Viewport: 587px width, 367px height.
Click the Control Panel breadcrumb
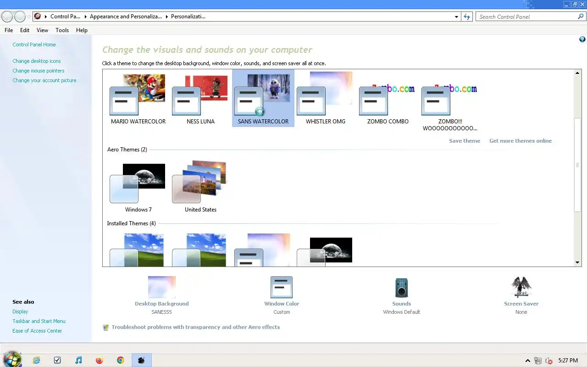[x=66, y=17]
